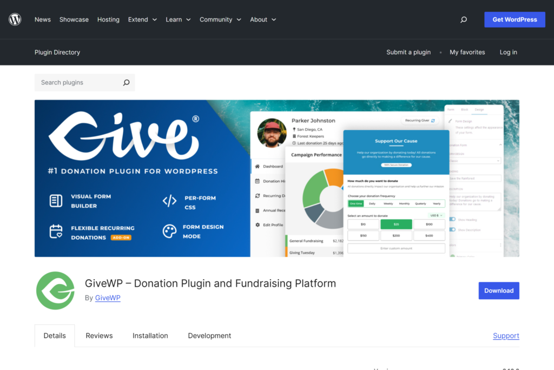Expand the Community menu
Image resolution: width=554 pixels, height=370 pixels.
point(220,19)
